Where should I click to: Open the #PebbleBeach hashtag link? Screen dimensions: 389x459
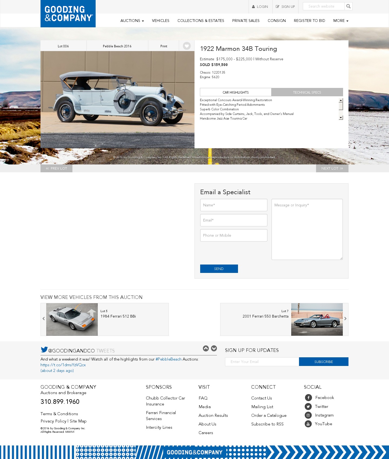169,359
